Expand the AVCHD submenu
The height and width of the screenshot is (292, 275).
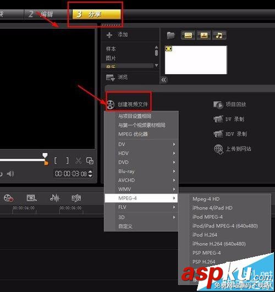tap(141, 180)
